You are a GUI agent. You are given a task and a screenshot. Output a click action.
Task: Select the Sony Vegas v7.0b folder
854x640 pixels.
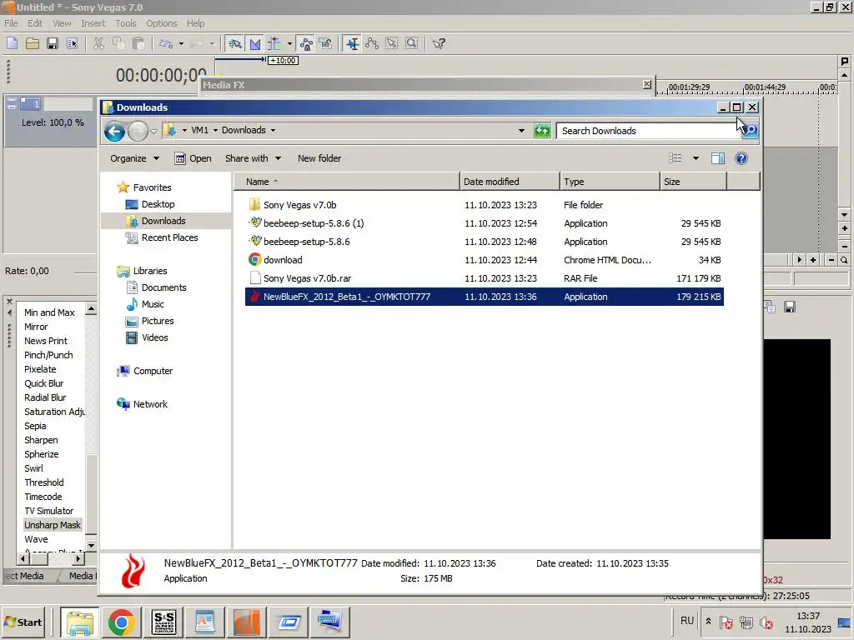(485, 205)
